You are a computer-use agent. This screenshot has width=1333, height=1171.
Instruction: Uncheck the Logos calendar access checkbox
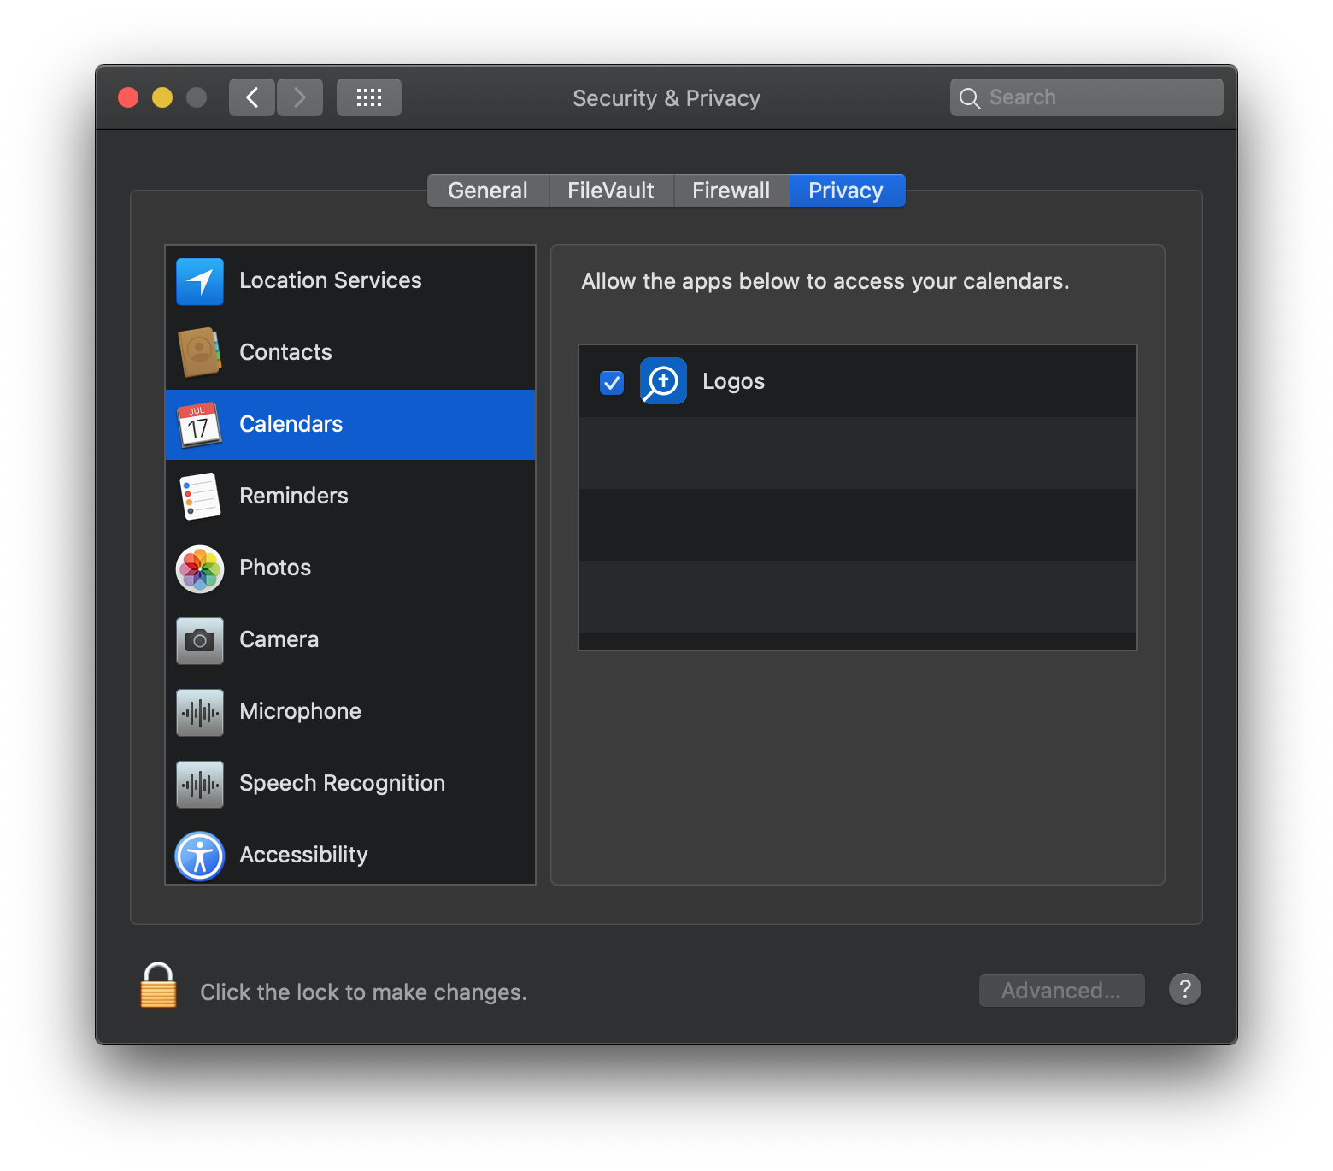pyautogui.click(x=612, y=382)
